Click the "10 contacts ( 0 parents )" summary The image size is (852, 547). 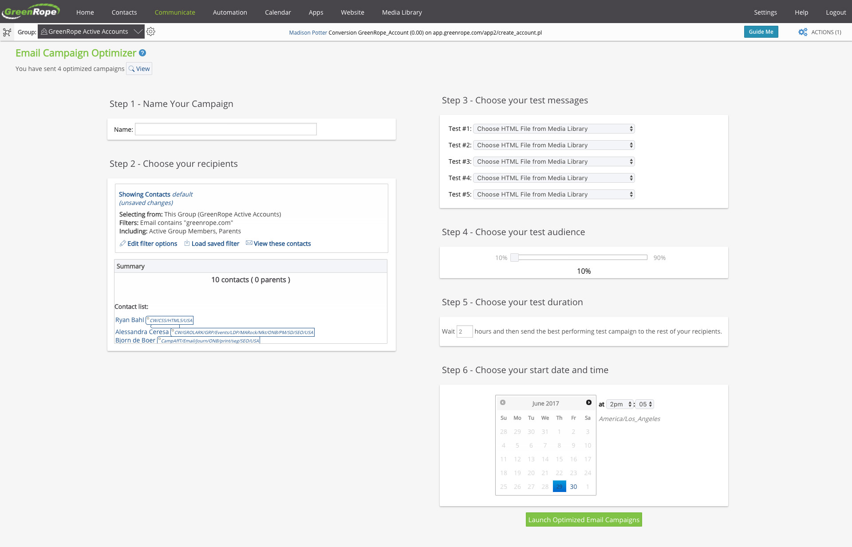(251, 279)
